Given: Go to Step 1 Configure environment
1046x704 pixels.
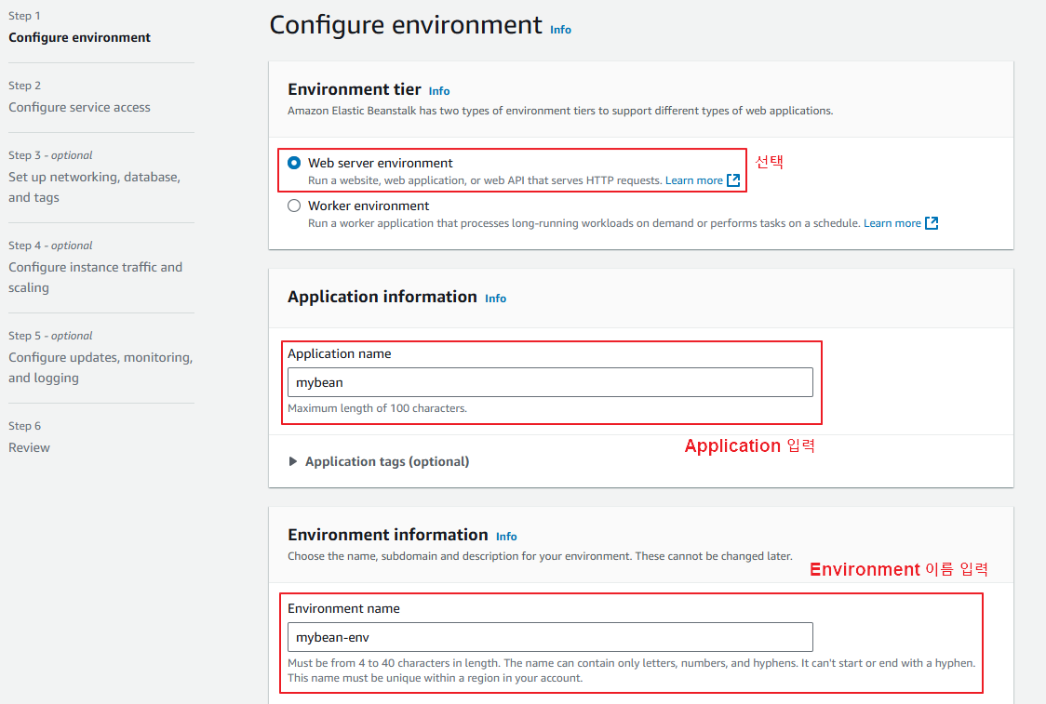Looking at the screenshot, I should (79, 38).
